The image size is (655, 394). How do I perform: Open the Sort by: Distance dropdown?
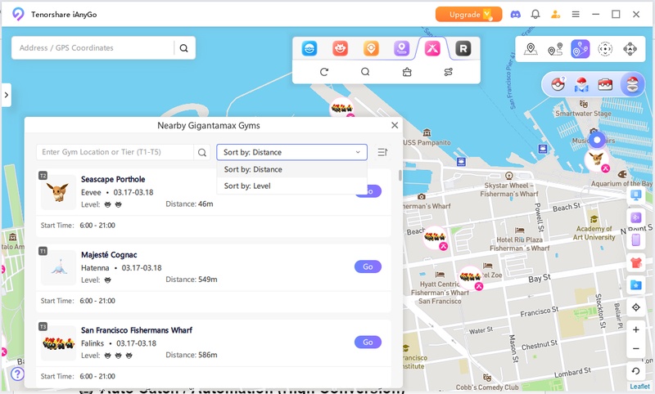[291, 152]
